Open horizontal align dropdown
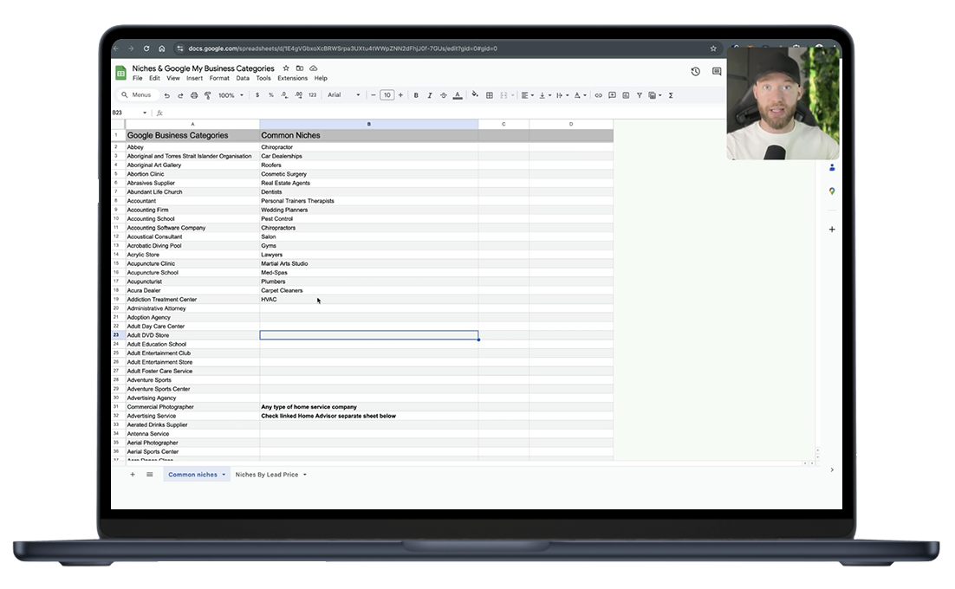 pyautogui.click(x=528, y=95)
